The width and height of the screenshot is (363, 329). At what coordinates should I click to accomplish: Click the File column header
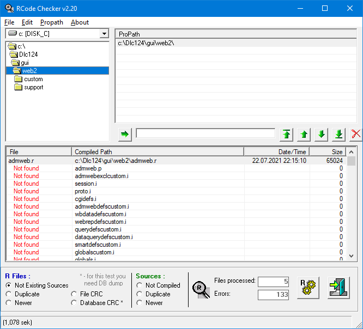pos(39,152)
